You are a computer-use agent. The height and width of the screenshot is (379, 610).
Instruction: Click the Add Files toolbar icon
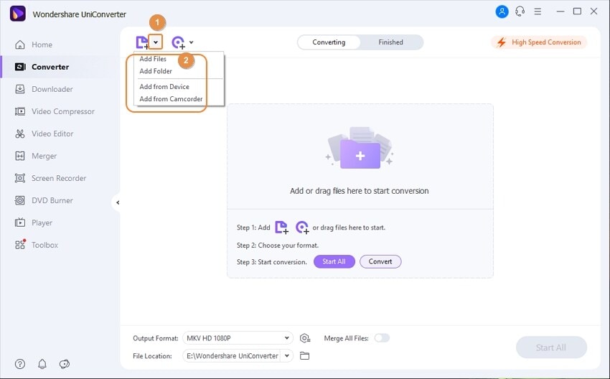(142, 42)
